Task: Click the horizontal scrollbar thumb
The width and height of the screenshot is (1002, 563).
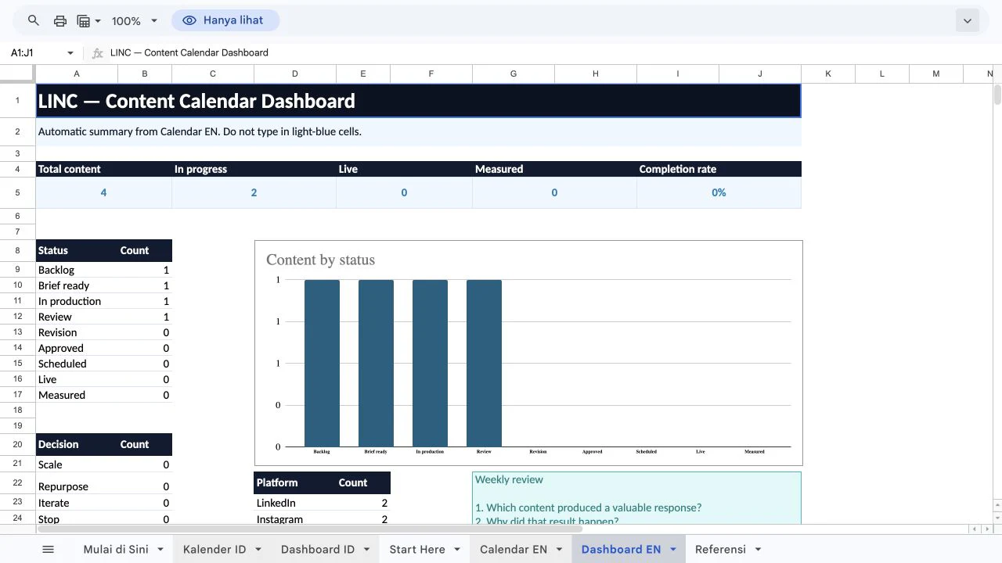Action: click(x=309, y=529)
